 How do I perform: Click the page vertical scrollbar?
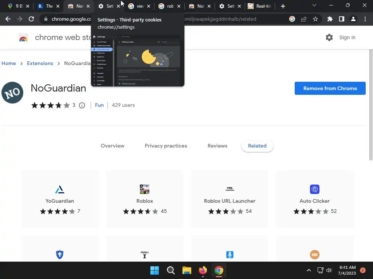click(371, 104)
